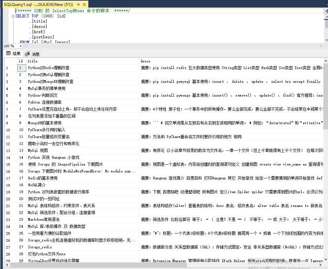Select row header number 1
The image size is (328, 269).
coord(11,68)
